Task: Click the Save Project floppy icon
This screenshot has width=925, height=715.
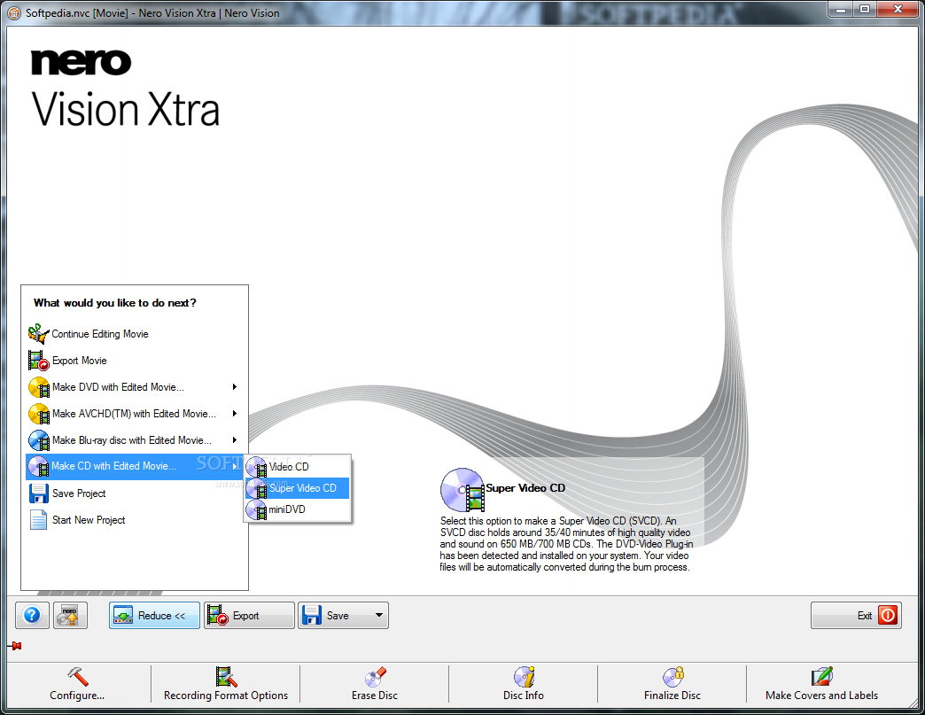Action: [38, 494]
